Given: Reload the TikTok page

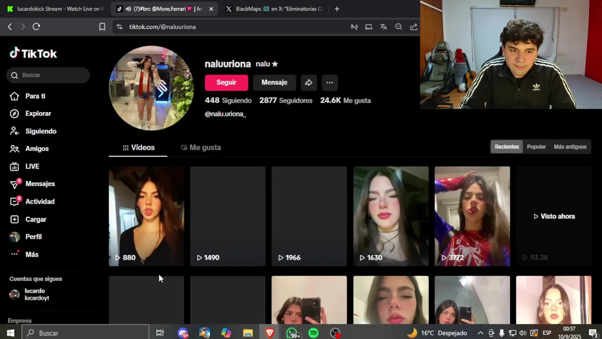Looking at the screenshot, I should (x=36, y=27).
